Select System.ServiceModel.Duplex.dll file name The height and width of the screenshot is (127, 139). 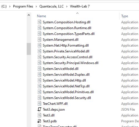click(x=66, y=75)
